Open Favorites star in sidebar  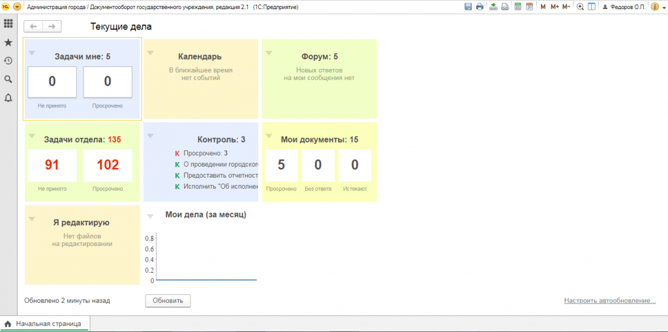pos(8,42)
